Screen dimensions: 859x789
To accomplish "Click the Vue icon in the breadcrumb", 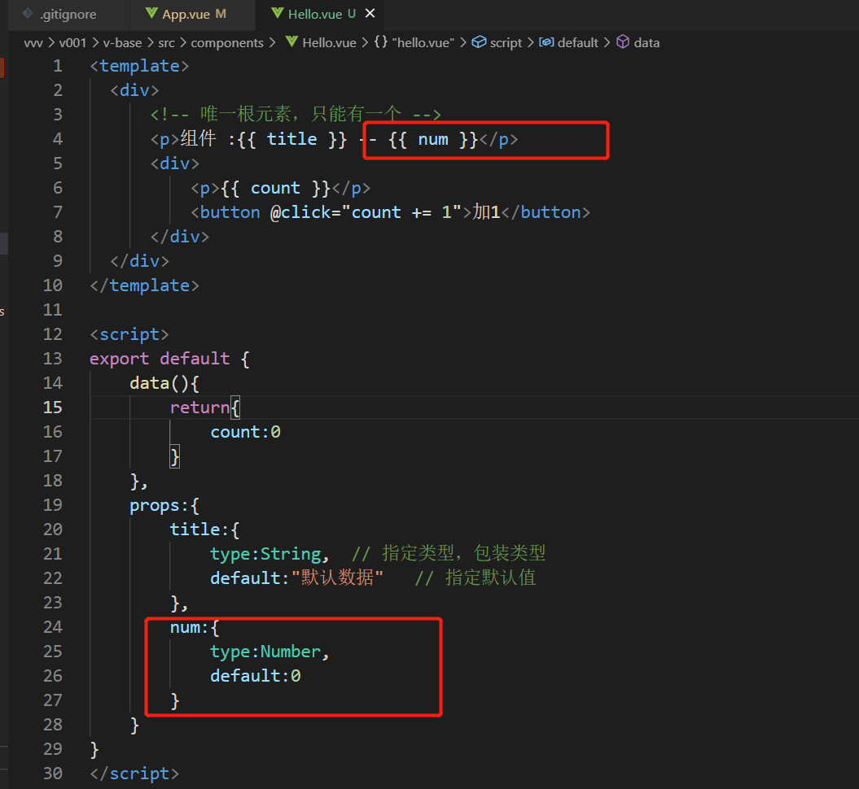I will [292, 42].
